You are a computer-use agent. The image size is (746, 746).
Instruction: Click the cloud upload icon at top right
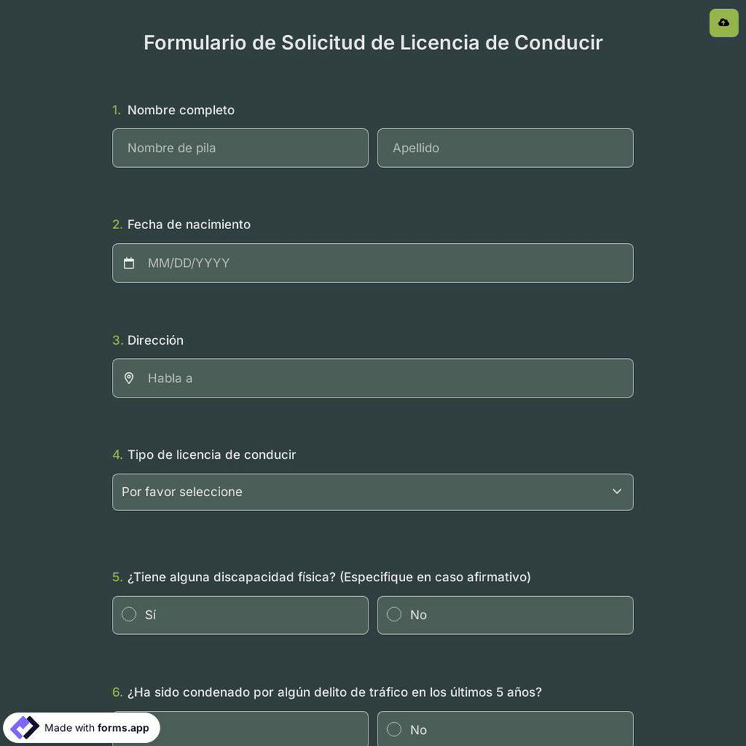(x=724, y=22)
